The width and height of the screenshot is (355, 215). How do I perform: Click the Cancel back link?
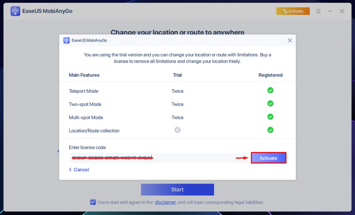coord(79,170)
